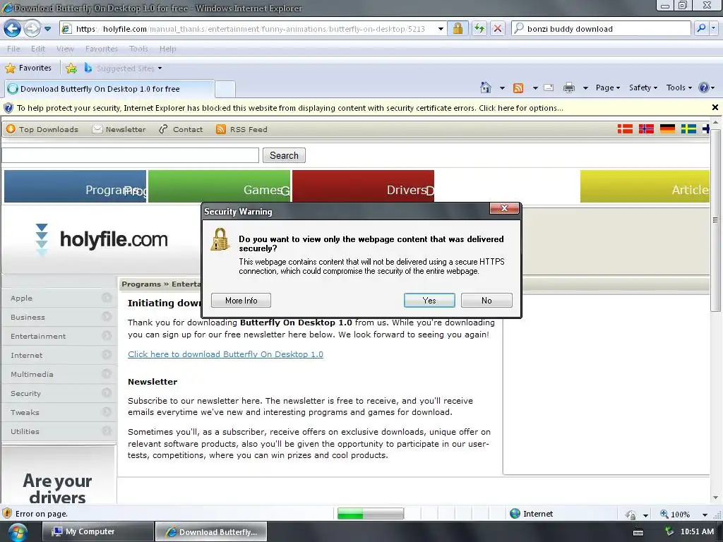Image resolution: width=723 pixels, height=542 pixels.
Task: Select the Norwegian flag language
Action: [646, 129]
